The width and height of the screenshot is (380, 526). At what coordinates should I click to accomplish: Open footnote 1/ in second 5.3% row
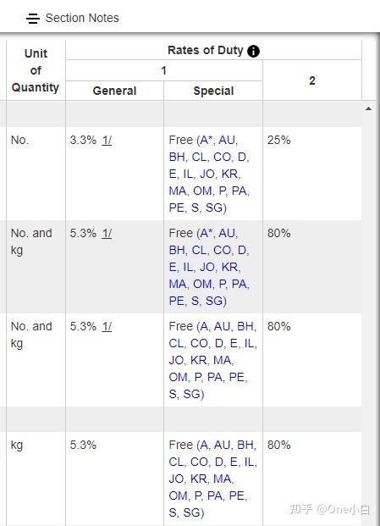[107, 326]
